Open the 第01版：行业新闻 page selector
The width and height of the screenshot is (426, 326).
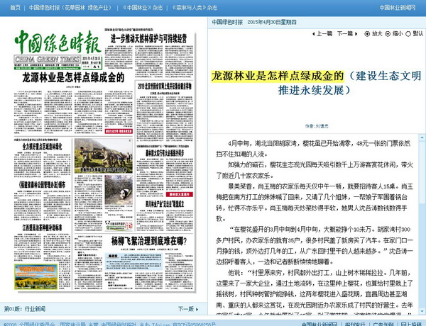[26, 308]
